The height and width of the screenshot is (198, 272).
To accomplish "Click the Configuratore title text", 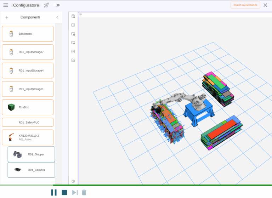I will point(26,5).
